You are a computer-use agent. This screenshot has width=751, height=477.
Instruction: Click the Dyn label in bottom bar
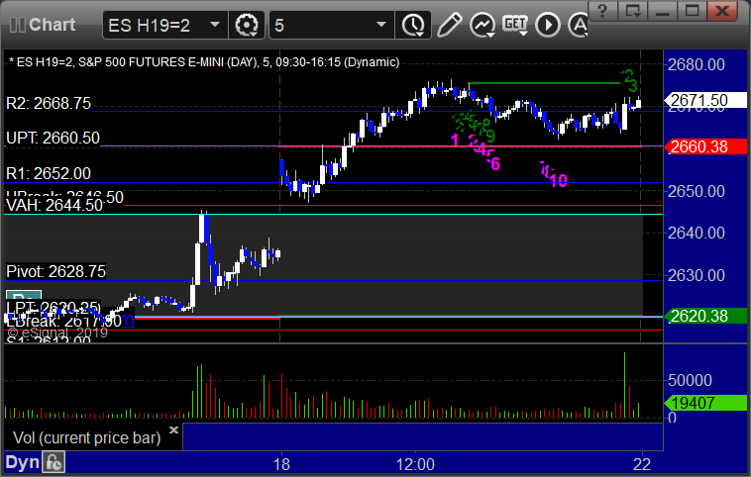[22, 462]
